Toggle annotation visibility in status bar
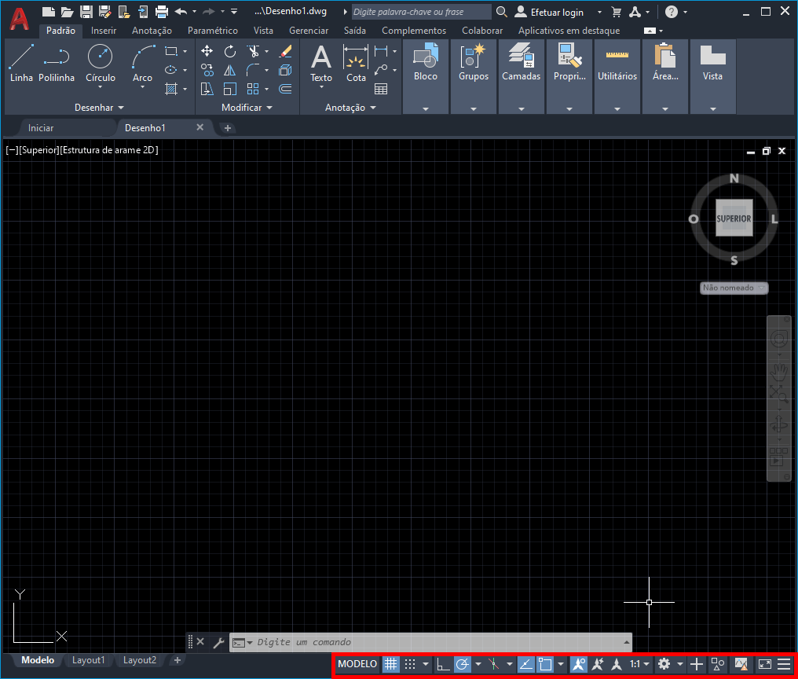This screenshot has width=798, height=679. pyautogui.click(x=579, y=664)
